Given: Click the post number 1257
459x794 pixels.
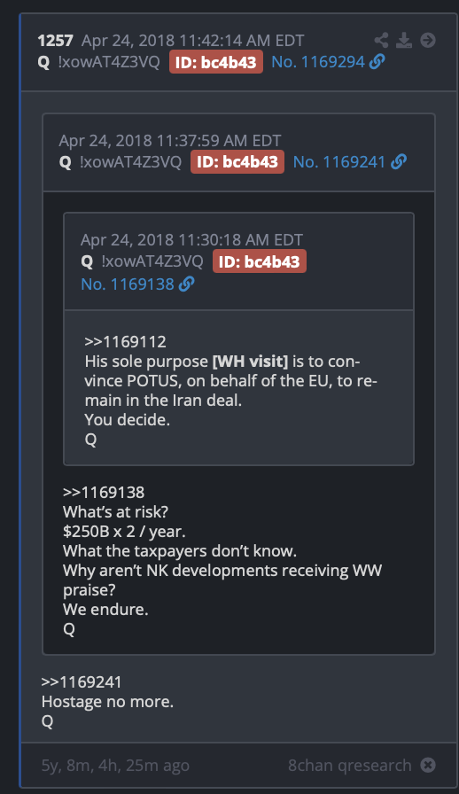Looking at the screenshot, I should click(55, 40).
